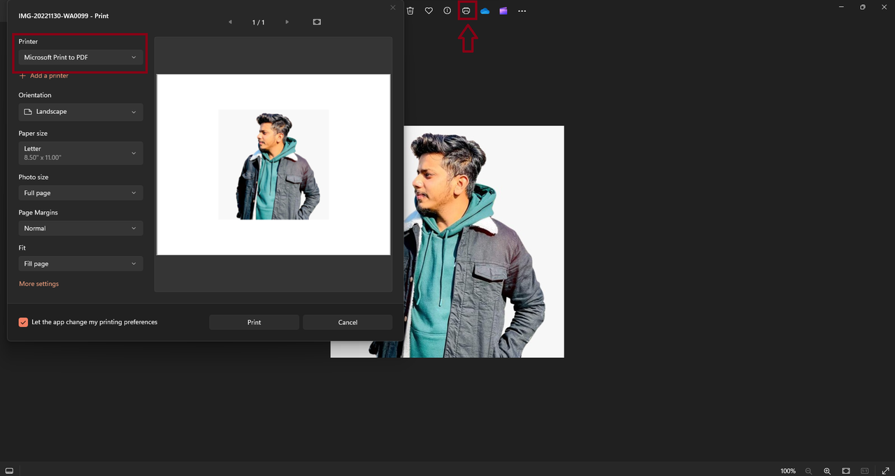Click the zoom out magnifier in status bar

point(809,471)
